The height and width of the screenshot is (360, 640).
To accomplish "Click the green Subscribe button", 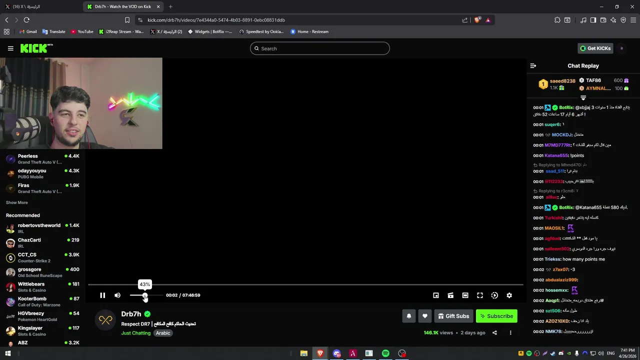I will [x=496, y=316].
